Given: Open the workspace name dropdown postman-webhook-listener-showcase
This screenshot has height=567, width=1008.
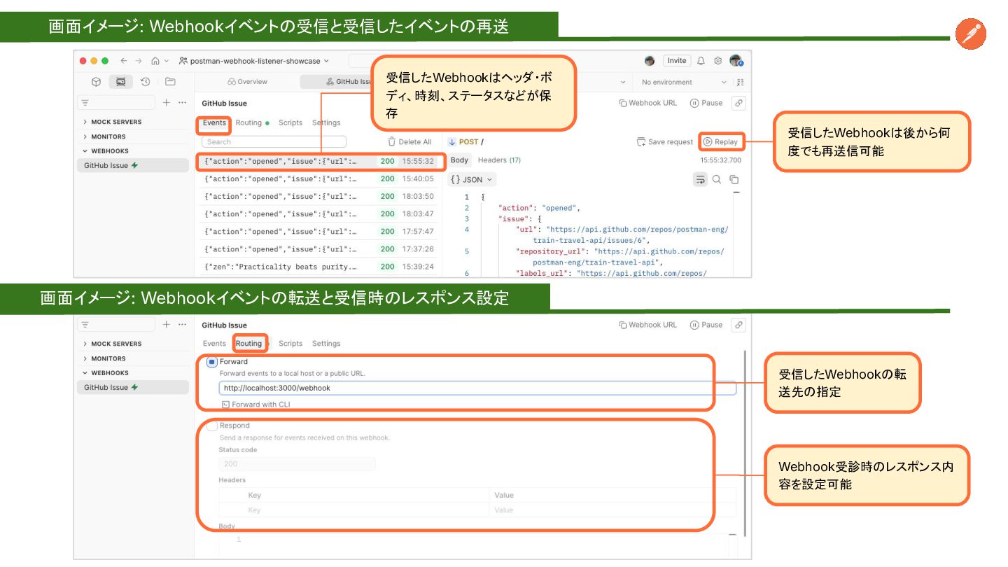Looking at the screenshot, I should click(254, 61).
